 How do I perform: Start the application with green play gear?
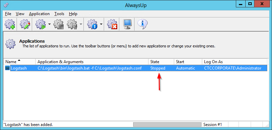pyautogui.click(x=41, y=24)
